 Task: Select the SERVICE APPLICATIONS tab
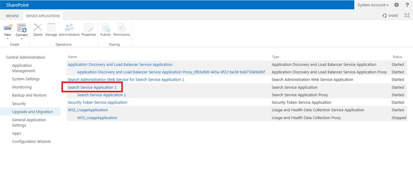pos(43,16)
